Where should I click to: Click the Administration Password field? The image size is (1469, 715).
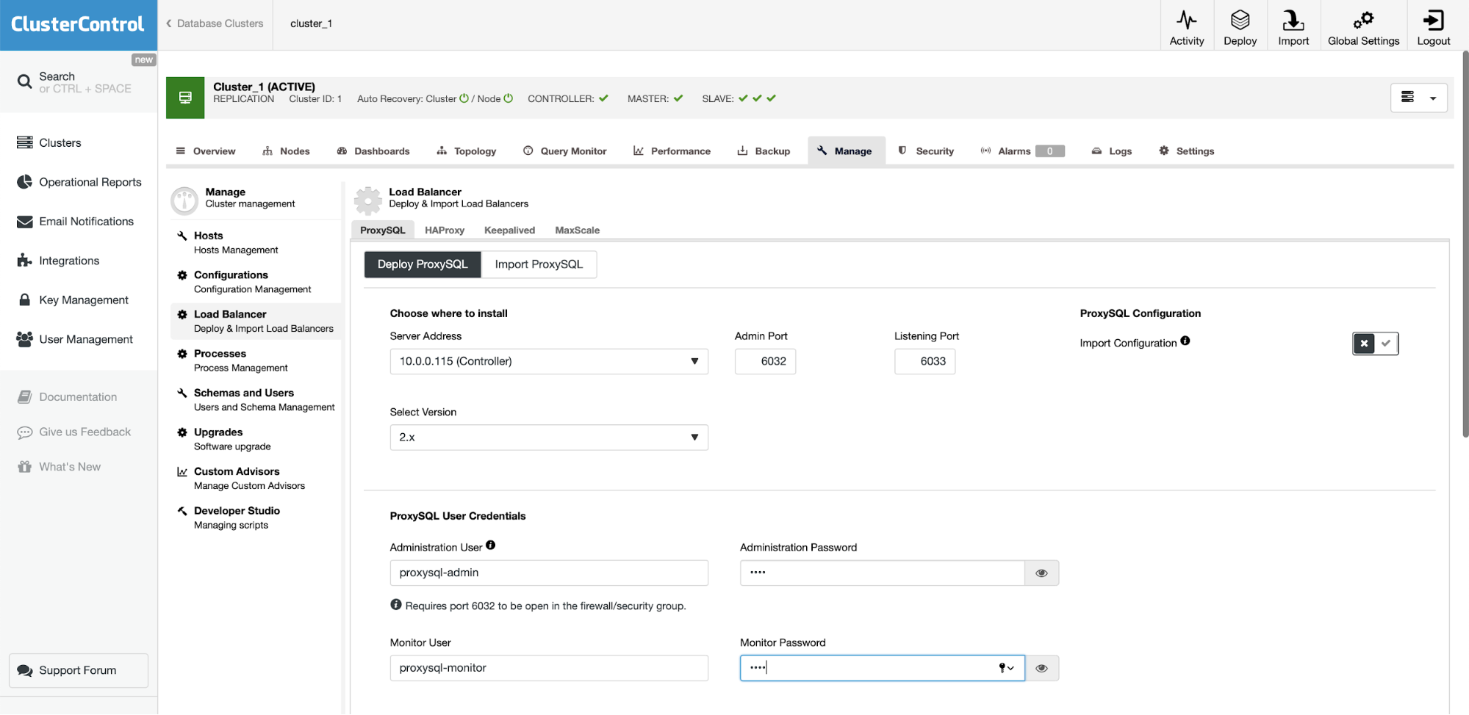882,573
